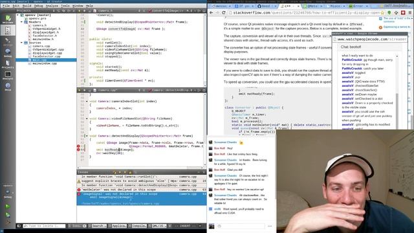
Task: Open the File menu
Action: (6, 6)
